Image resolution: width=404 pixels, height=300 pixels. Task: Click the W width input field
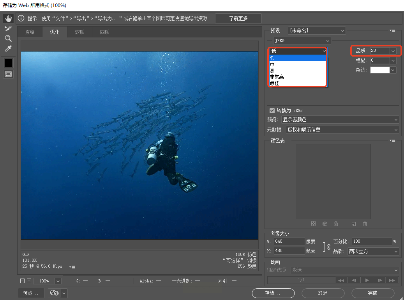[x=289, y=241]
